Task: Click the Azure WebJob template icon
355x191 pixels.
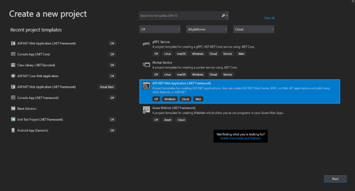Action: [x=146, y=110]
